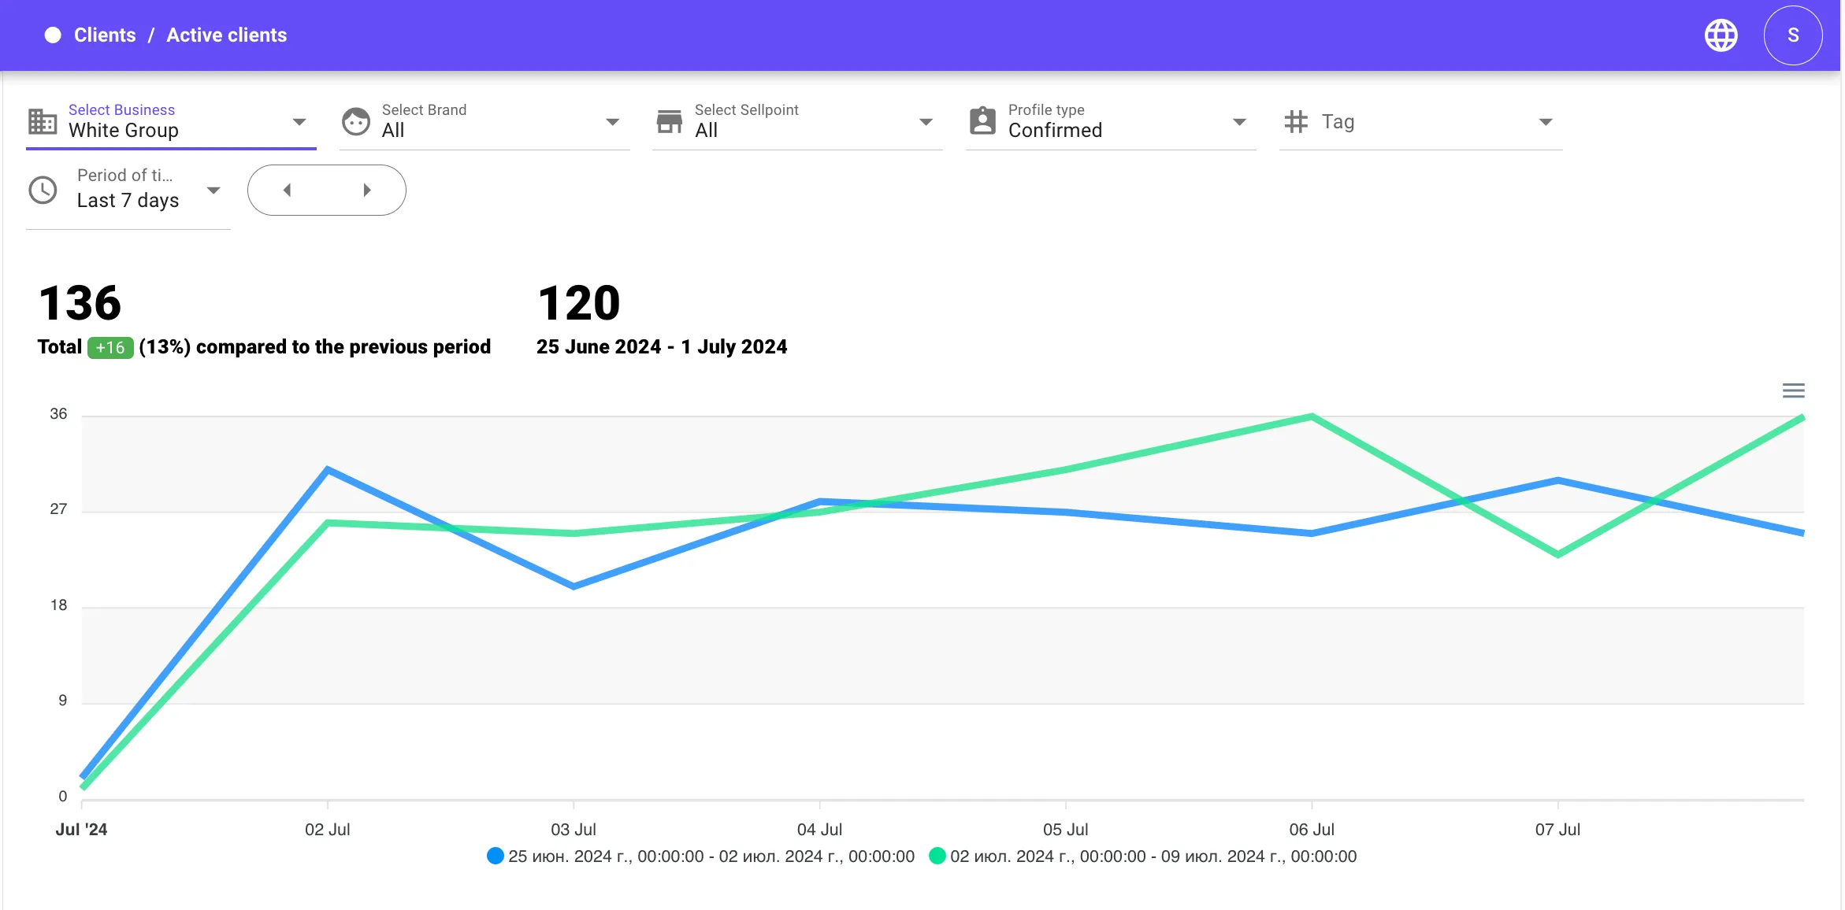Open the chart hamburger menu
Image resolution: width=1845 pixels, height=910 pixels.
tap(1794, 391)
